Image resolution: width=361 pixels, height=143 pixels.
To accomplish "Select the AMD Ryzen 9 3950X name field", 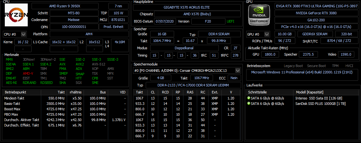I will click(x=65, y=6).
